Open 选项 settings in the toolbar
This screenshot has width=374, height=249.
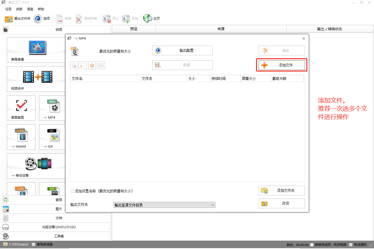pos(38,19)
